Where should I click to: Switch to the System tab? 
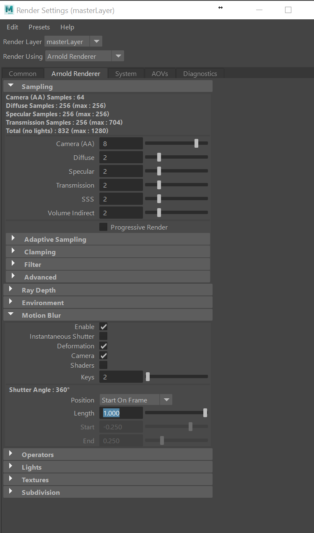pyautogui.click(x=126, y=73)
